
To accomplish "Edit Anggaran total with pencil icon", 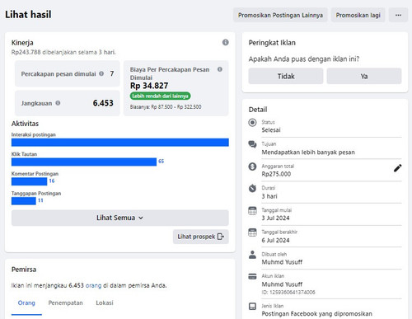I will (397, 168).
